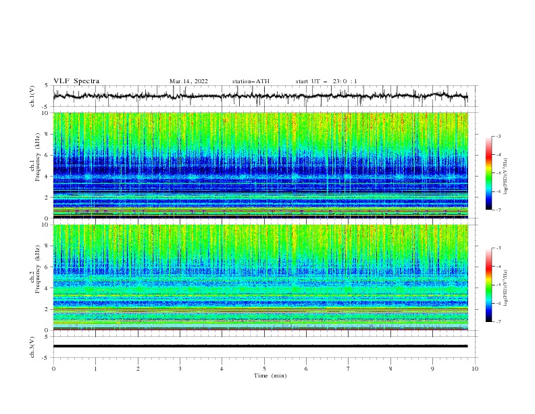
Task: Click the ch.2 spectrogram panel
Action: pos(260,277)
